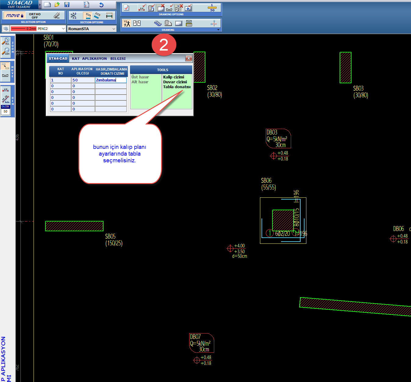Click the stairs icon in Drawing panel

157,23
